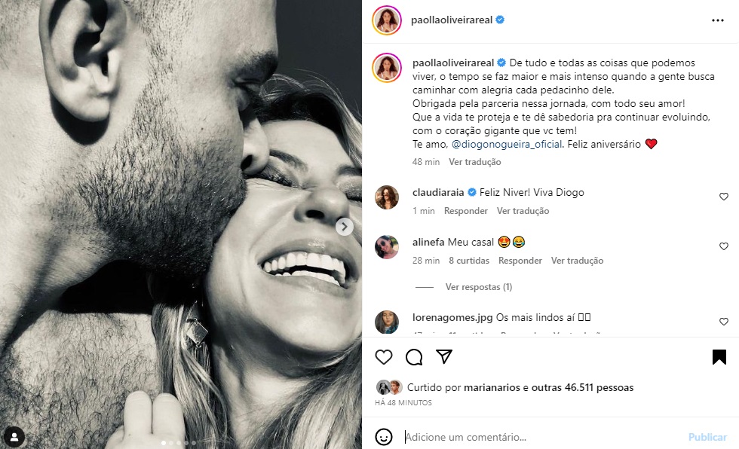Expand 'Ver respostas (1)' replies
The width and height of the screenshot is (739, 449).
tap(478, 287)
